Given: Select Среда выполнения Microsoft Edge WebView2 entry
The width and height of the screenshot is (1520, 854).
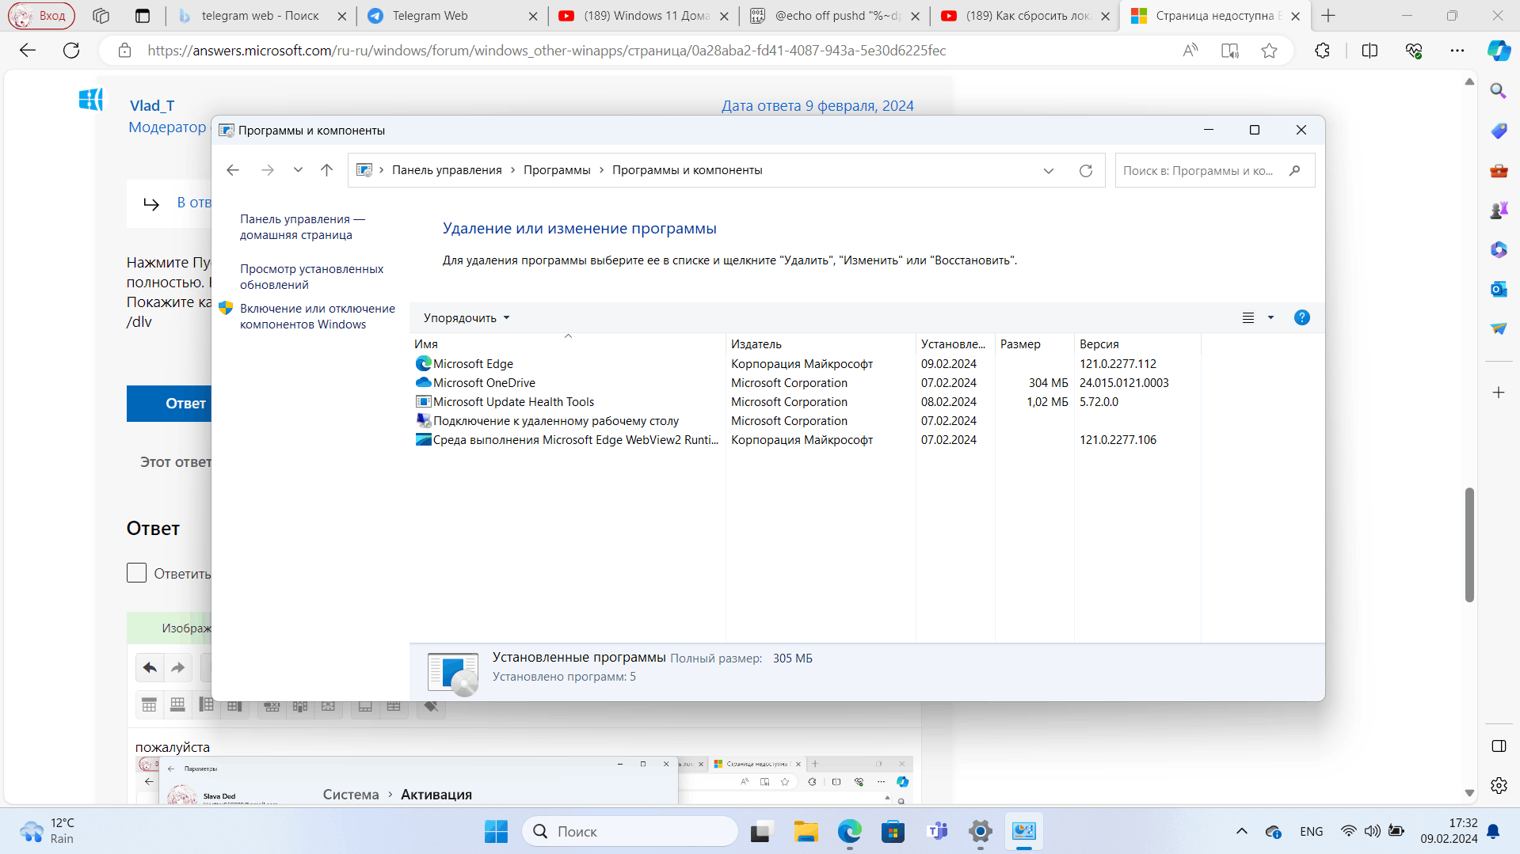Looking at the screenshot, I should coord(568,440).
